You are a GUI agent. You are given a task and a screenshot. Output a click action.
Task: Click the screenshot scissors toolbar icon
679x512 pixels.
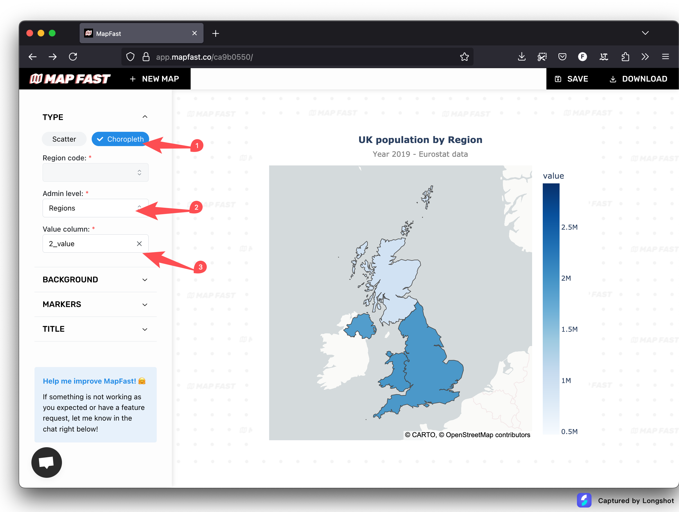tap(542, 57)
